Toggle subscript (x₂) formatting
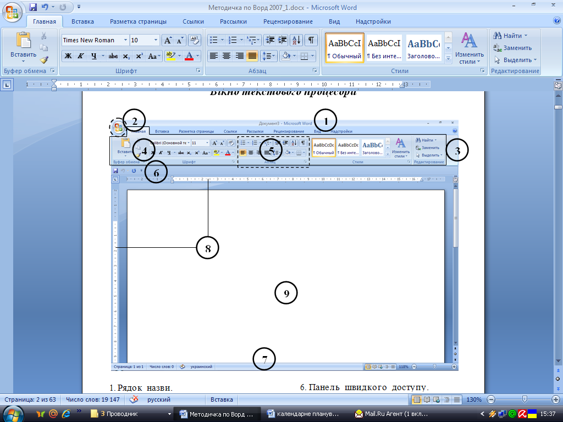The width and height of the screenshot is (563, 422). click(x=126, y=56)
